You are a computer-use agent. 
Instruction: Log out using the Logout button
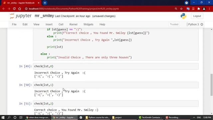click(197, 16)
